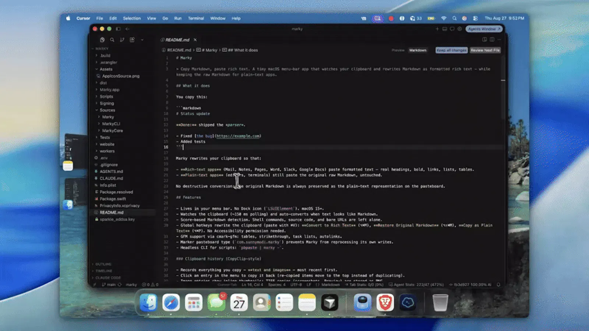Viewport: 589px width, 331px height.
Task: Expand the Scripts folder
Action: pyautogui.click(x=106, y=96)
